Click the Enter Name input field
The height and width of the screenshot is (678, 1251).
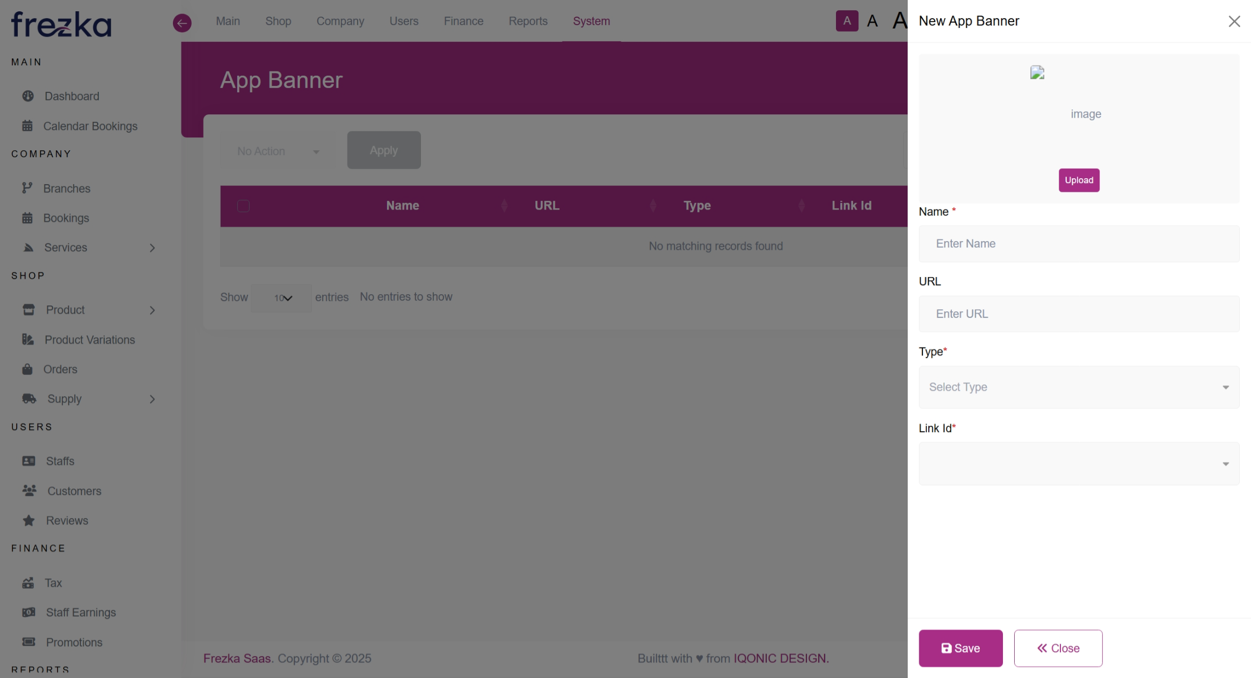[1079, 244]
